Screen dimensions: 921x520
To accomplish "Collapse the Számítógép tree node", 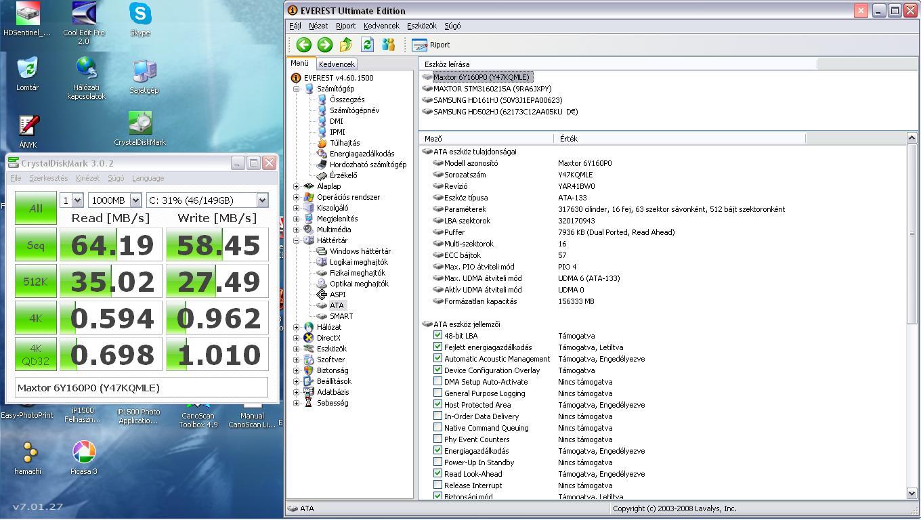I will click(x=296, y=89).
